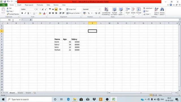Open Cell Styles gallery

coord(121,11)
